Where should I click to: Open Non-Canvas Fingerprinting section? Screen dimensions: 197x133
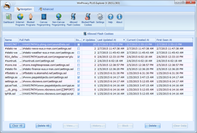point(58,20)
